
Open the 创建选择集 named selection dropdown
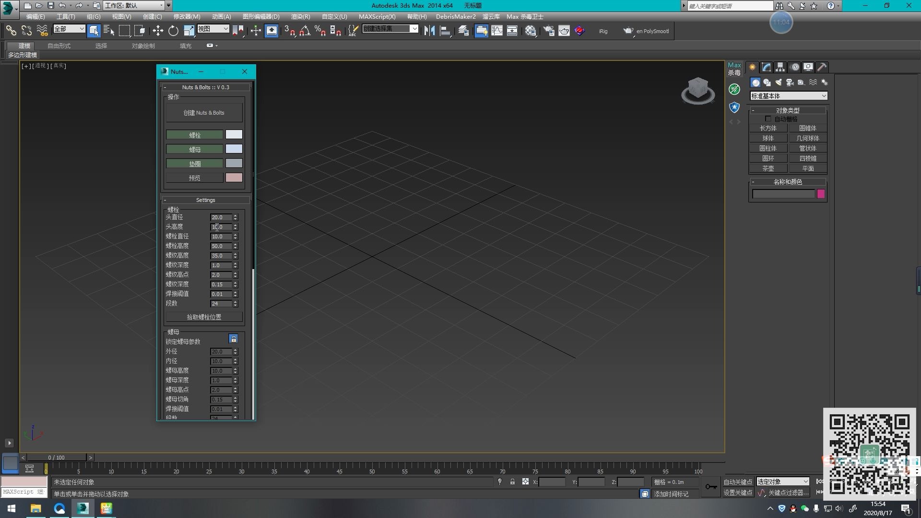[x=390, y=29]
